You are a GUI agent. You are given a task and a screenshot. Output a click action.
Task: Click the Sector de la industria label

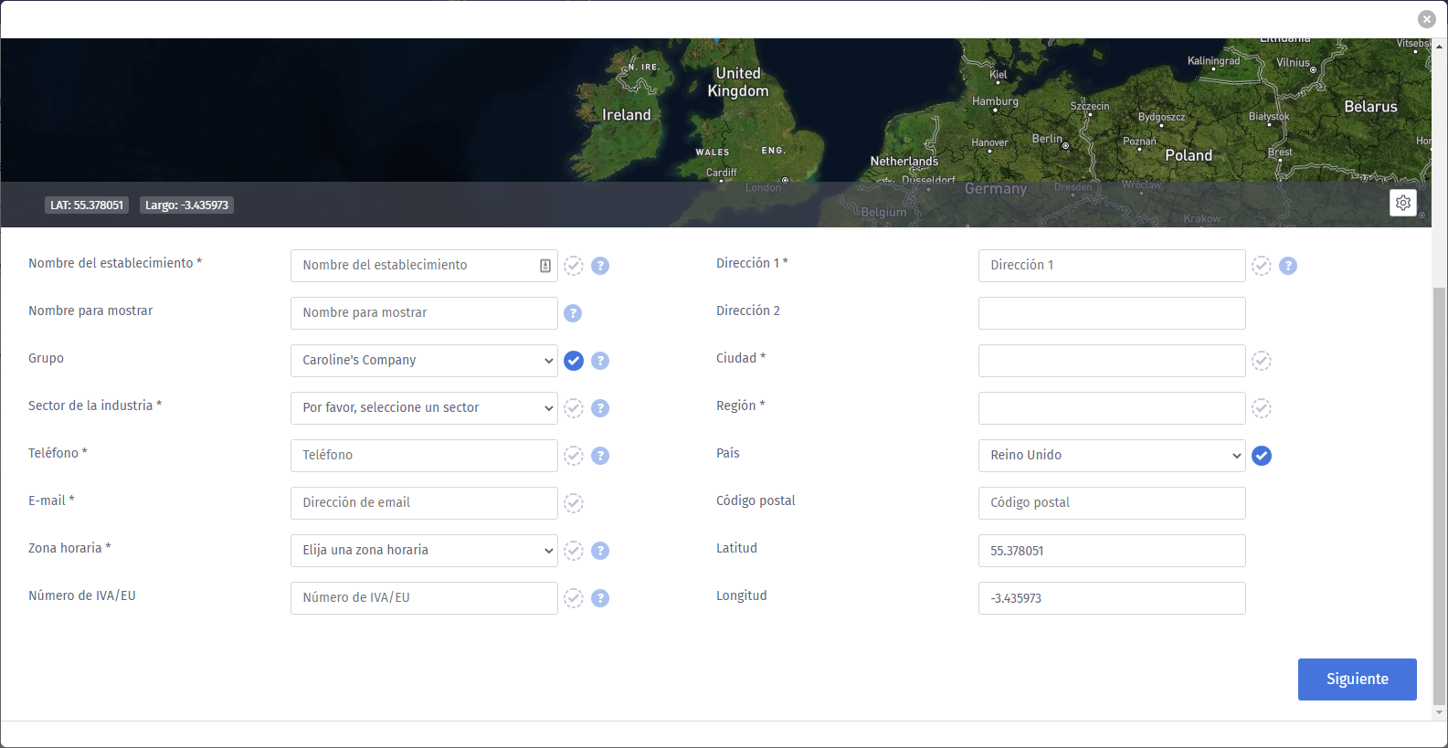point(95,406)
